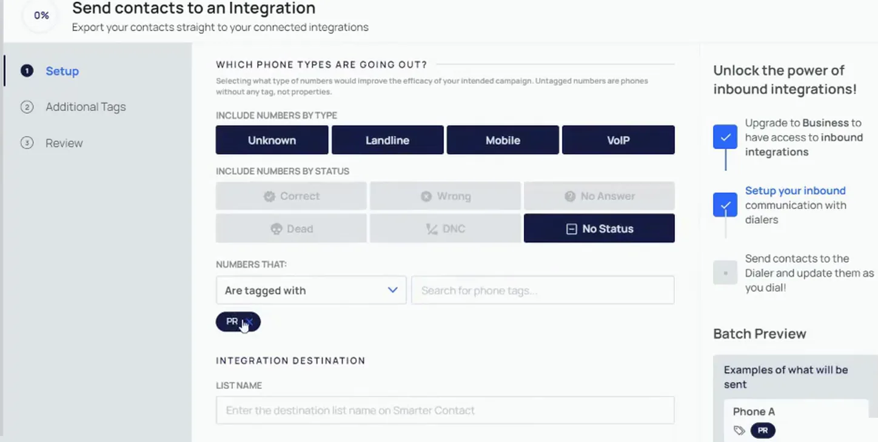Screen dimensions: 878x442
Task: Click the 'Phone A' example label
Action: pos(754,412)
